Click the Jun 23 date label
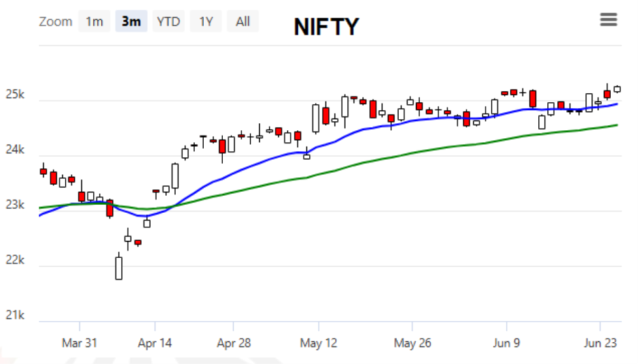Viewport: 638px width, 364px height. coord(600,343)
